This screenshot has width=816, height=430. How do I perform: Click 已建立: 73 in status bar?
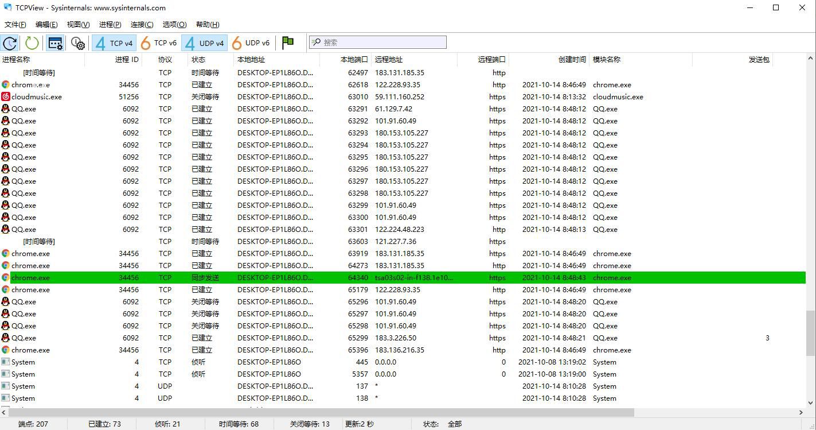pyautogui.click(x=104, y=424)
